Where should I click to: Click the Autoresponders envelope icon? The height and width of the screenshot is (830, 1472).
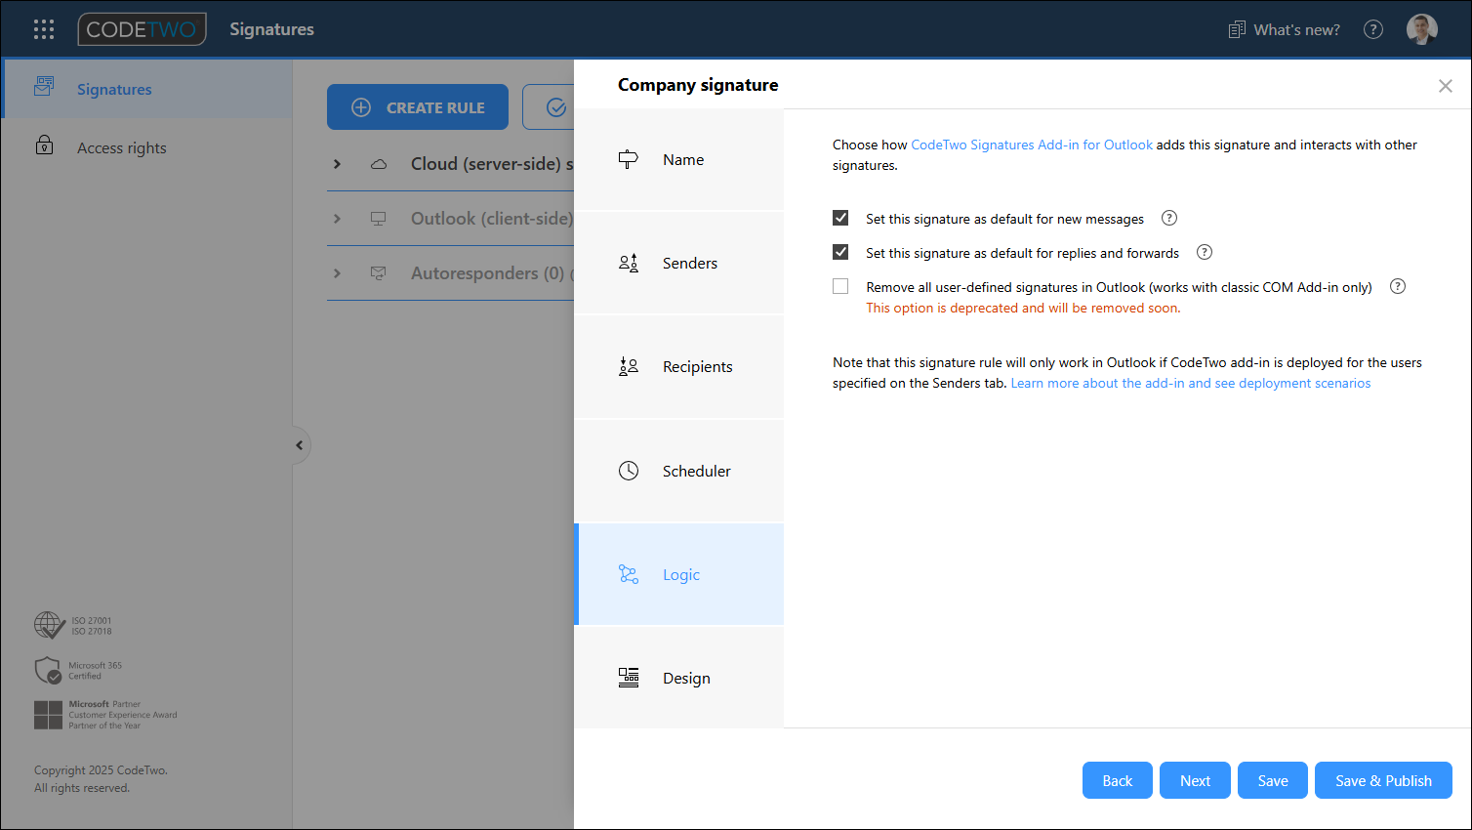click(x=379, y=273)
